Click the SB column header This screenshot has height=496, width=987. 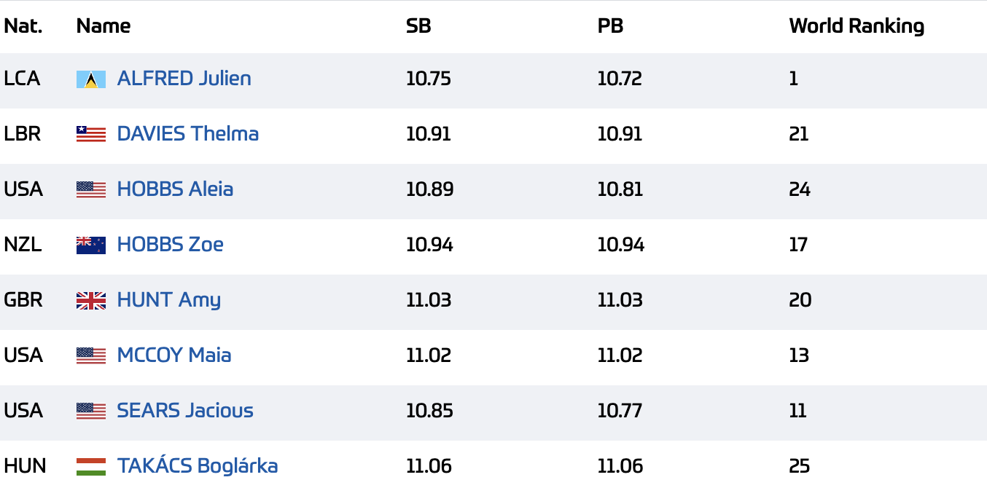(x=418, y=26)
